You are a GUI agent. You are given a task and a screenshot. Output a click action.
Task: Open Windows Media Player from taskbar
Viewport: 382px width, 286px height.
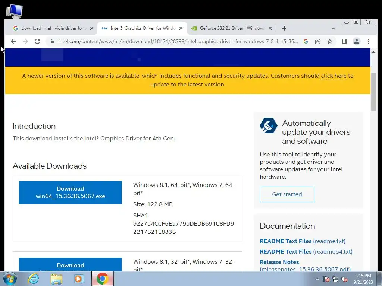79,279
